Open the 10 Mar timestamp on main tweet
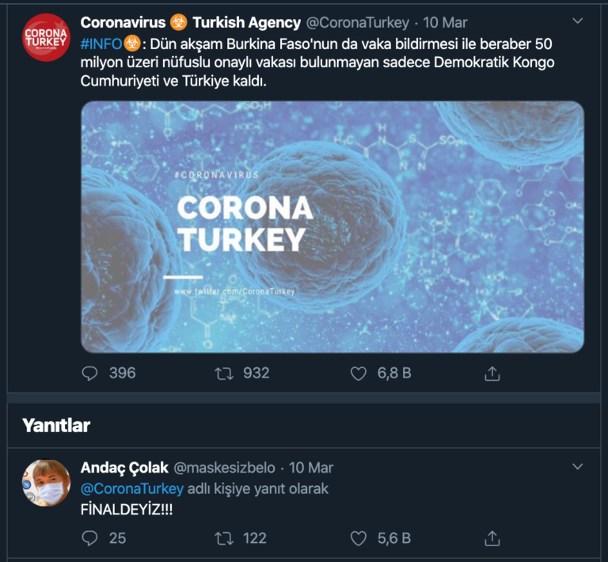This screenshot has width=608, height=562. pyautogui.click(x=445, y=22)
